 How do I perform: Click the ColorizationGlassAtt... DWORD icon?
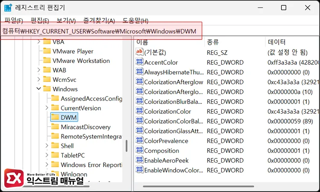coord(140,131)
